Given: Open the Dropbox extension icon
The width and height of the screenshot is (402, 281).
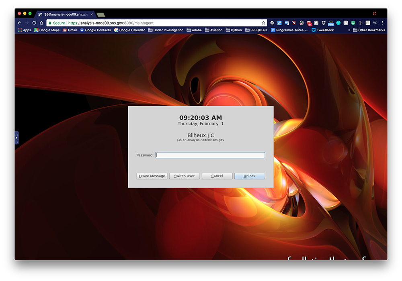Looking at the screenshot, I should pyautogui.click(x=323, y=23).
